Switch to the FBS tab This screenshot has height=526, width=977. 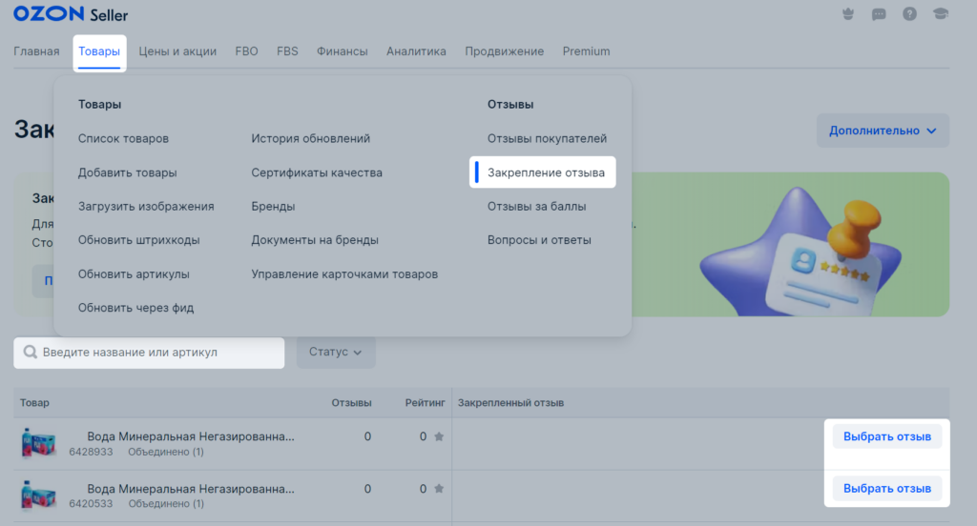point(287,51)
